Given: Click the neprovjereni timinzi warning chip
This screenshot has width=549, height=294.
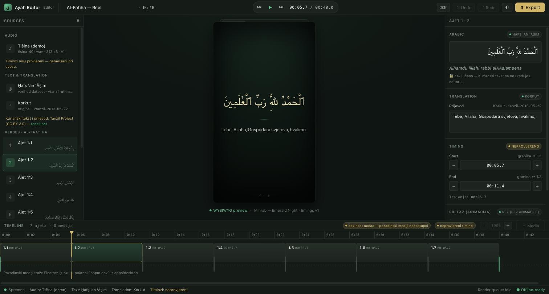Looking at the screenshot, I should [455, 226].
